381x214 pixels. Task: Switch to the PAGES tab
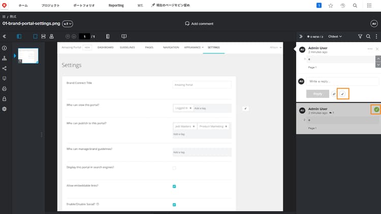point(149,47)
